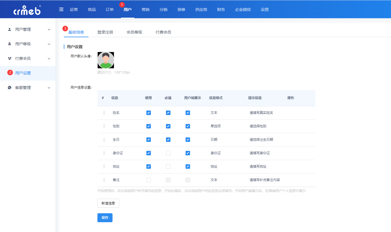This screenshot has width=391, height=232.
Task: Click the default user avatar image
Action: 106,60
